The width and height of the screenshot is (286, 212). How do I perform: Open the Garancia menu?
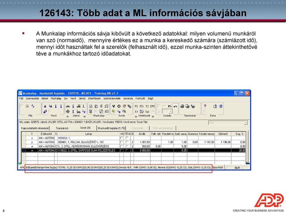[128, 99]
